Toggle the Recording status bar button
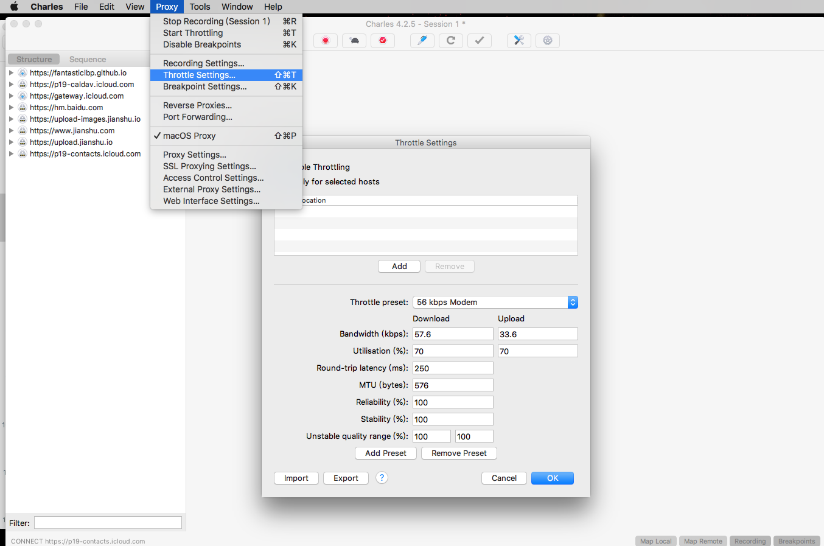This screenshot has width=824, height=546. 750,541
